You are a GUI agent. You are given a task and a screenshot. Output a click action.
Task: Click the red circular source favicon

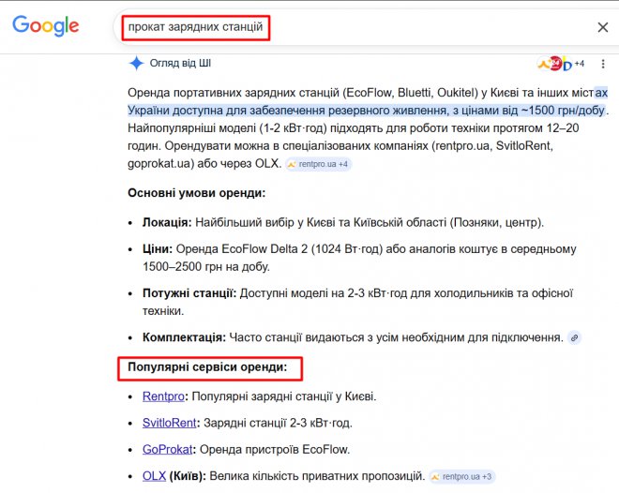pos(555,63)
